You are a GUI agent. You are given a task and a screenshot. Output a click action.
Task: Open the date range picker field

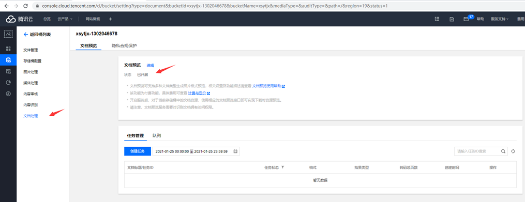click(x=196, y=151)
